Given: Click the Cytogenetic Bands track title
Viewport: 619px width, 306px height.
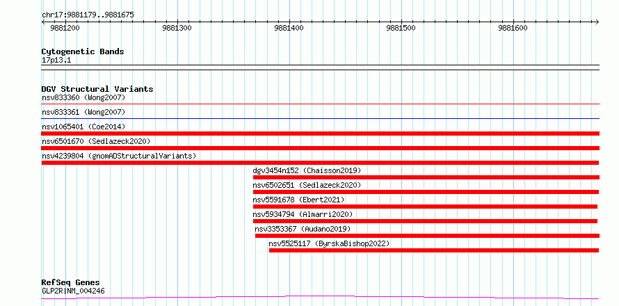Looking at the screenshot, I should [x=83, y=51].
